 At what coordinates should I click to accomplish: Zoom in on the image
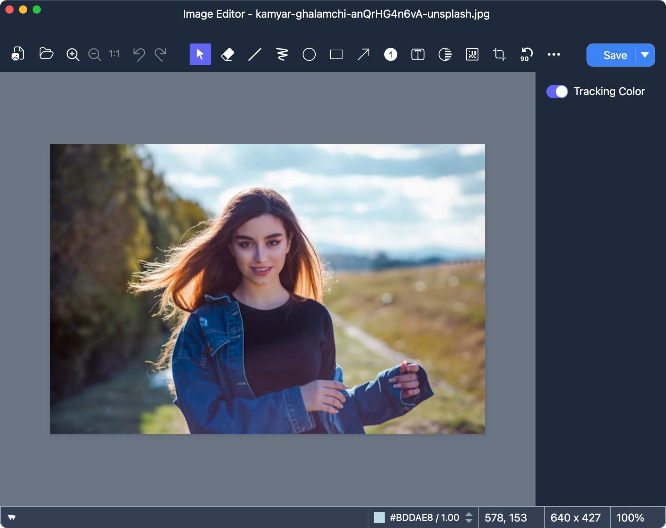73,54
